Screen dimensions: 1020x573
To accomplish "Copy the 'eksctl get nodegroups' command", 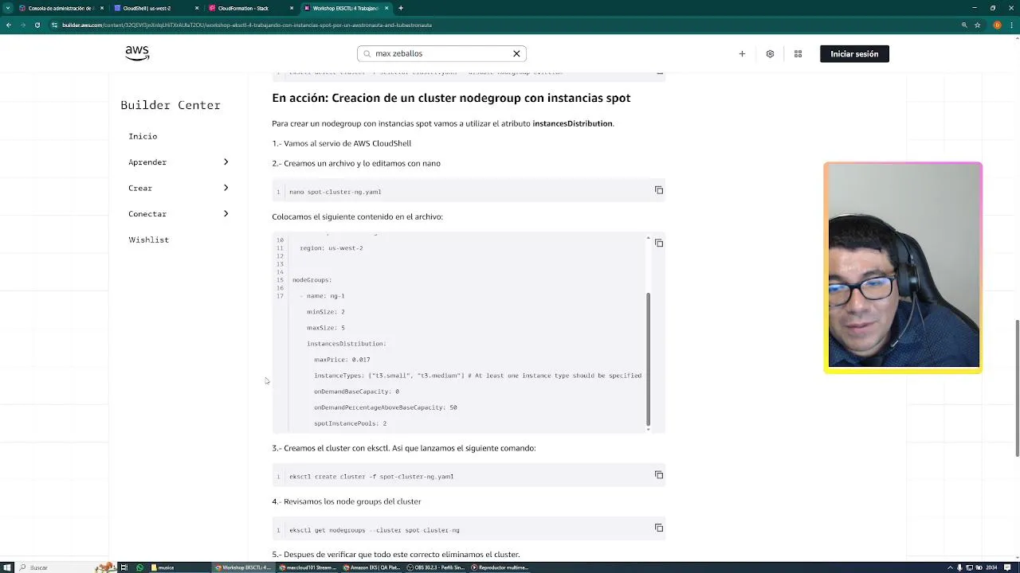I will coord(659,528).
